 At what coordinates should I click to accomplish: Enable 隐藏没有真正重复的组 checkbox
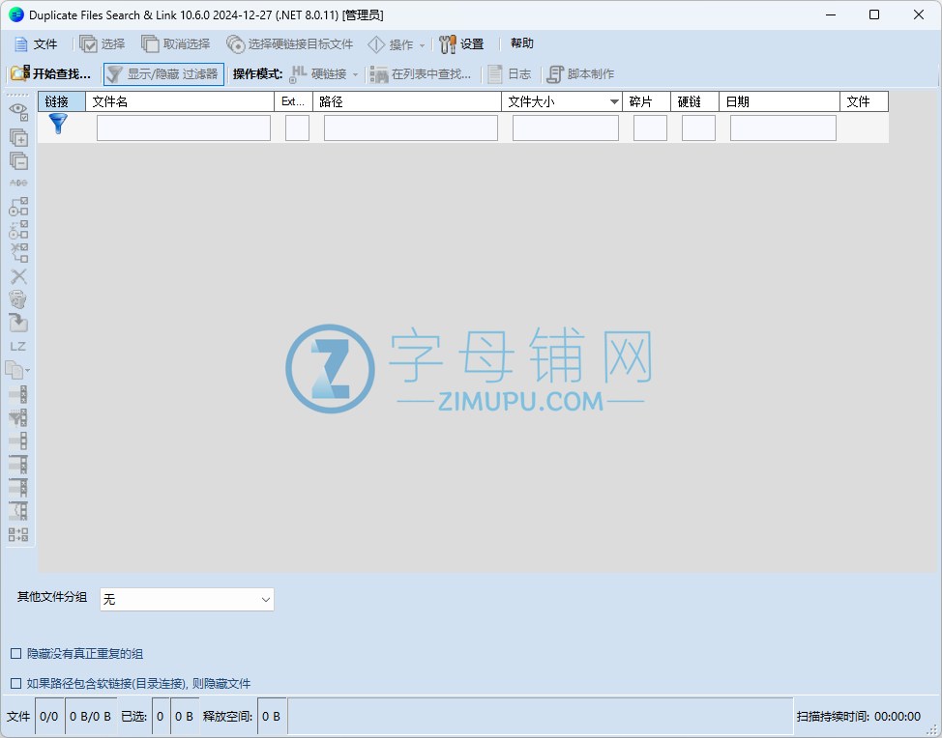[x=16, y=653]
